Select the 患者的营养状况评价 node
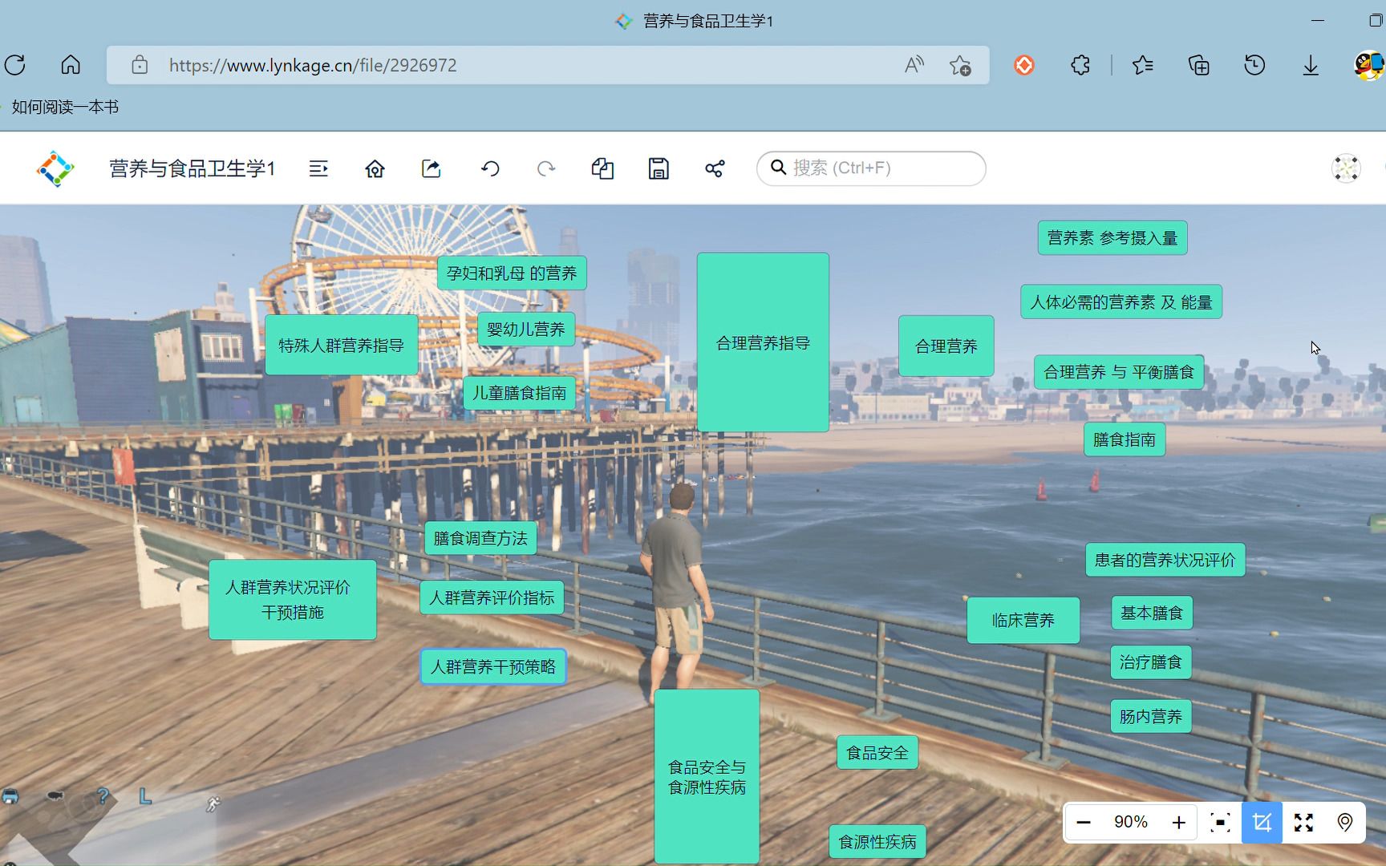This screenshot has width=1386, height=866. (x=1165, y=560)
